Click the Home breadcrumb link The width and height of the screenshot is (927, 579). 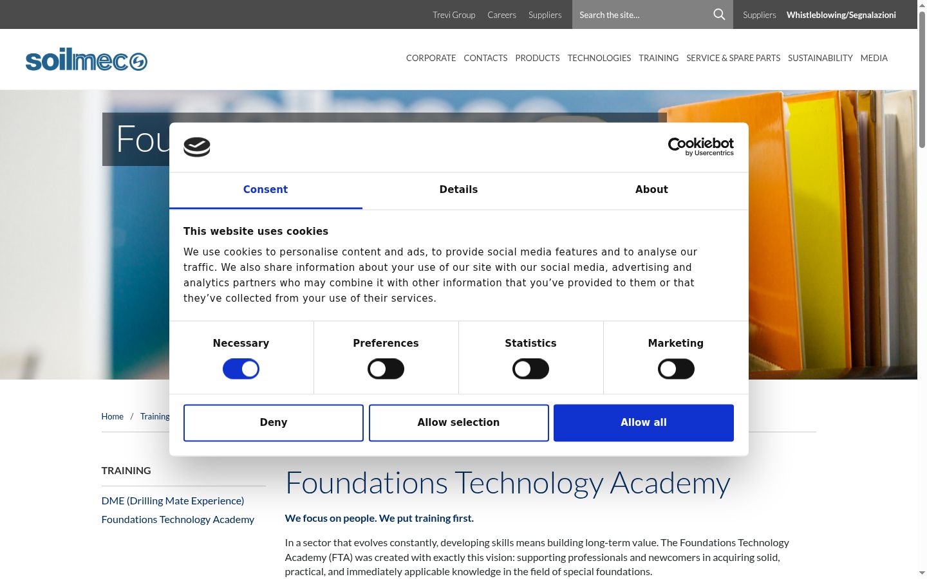[112, 416]
